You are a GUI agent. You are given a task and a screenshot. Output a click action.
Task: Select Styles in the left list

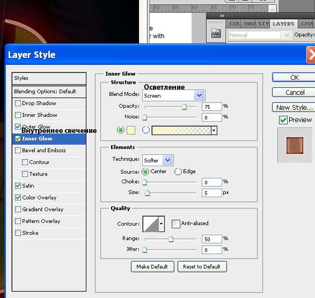(49, 78)
